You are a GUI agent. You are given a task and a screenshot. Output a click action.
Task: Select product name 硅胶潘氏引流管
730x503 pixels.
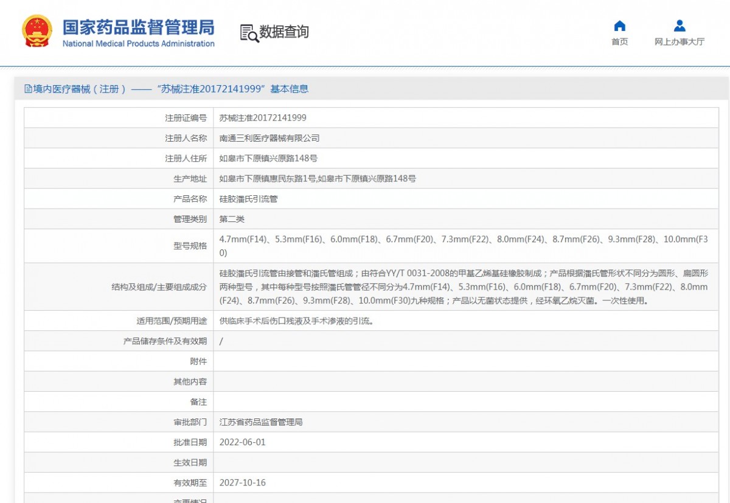[x=248, y=199]
